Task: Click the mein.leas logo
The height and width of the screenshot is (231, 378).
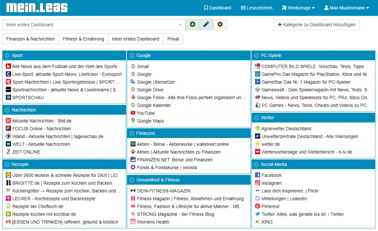Action: (37, 8)
